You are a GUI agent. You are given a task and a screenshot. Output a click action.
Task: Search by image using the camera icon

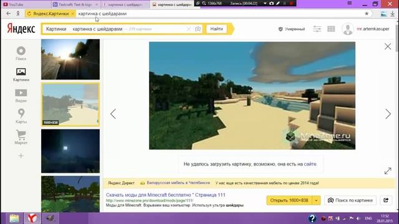pos(198,29)
